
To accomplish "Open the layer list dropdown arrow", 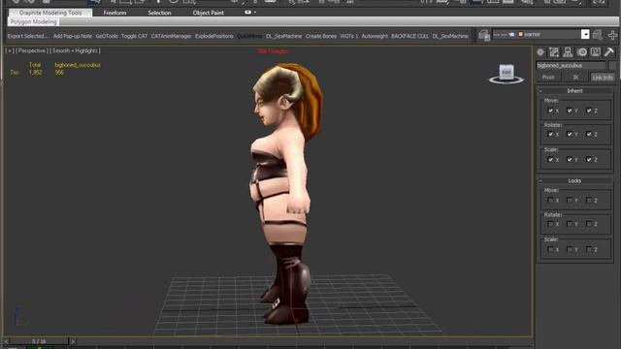I will (x=585, y=35).
